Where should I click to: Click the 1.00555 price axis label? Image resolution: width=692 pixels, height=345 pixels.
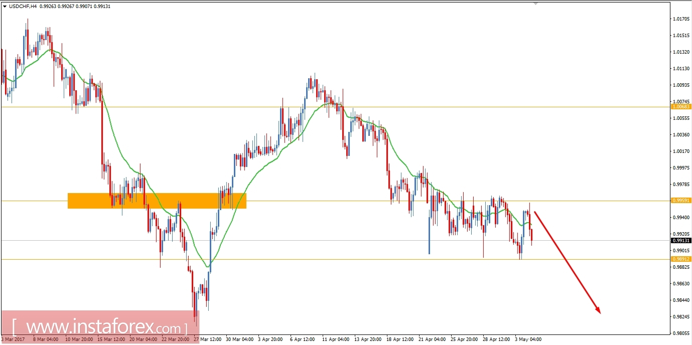click(681, 118)
